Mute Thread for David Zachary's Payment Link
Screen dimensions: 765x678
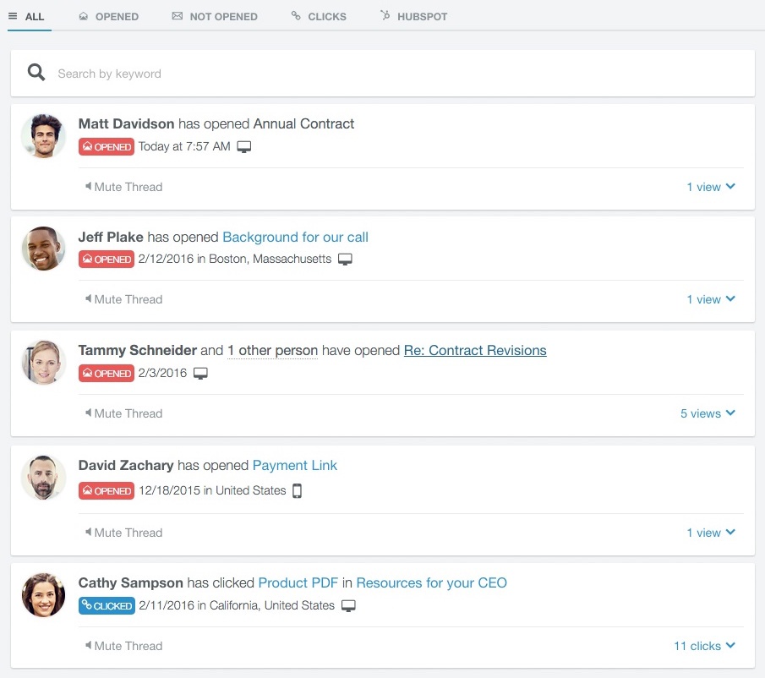[123, 532]
